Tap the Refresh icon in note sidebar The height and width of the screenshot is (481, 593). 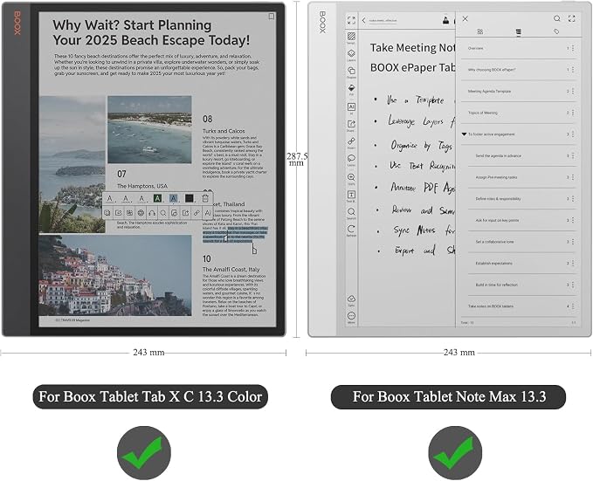(351, 230)
